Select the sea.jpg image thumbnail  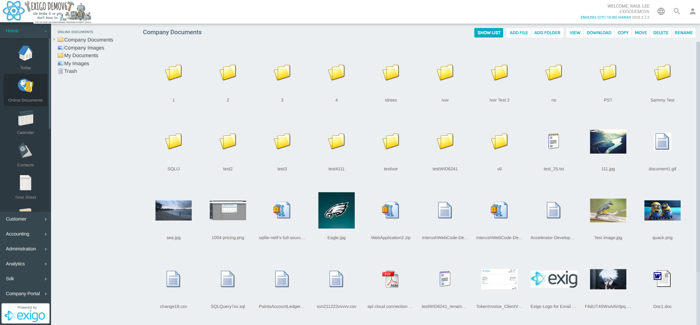(174, 210)
